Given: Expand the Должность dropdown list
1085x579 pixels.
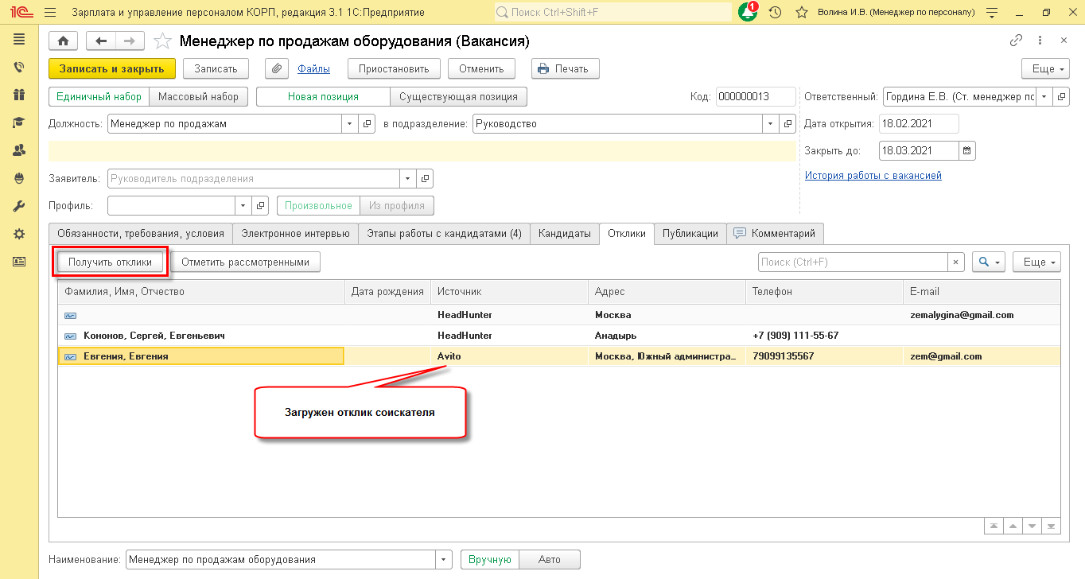Looking at the screenshot, I should pyautogui.click(x=351, y=124).
